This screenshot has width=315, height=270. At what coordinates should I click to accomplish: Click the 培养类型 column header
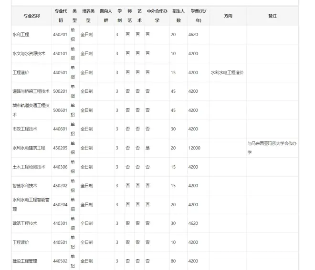88,16
